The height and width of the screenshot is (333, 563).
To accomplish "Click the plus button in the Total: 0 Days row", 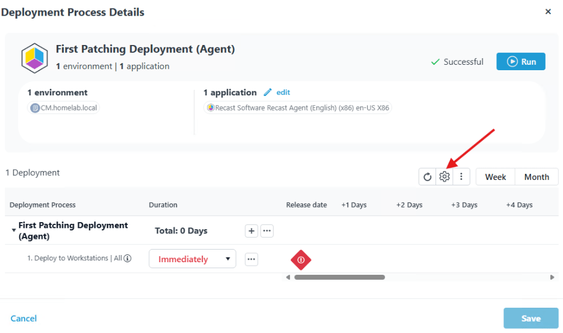I will coord(251,231).
